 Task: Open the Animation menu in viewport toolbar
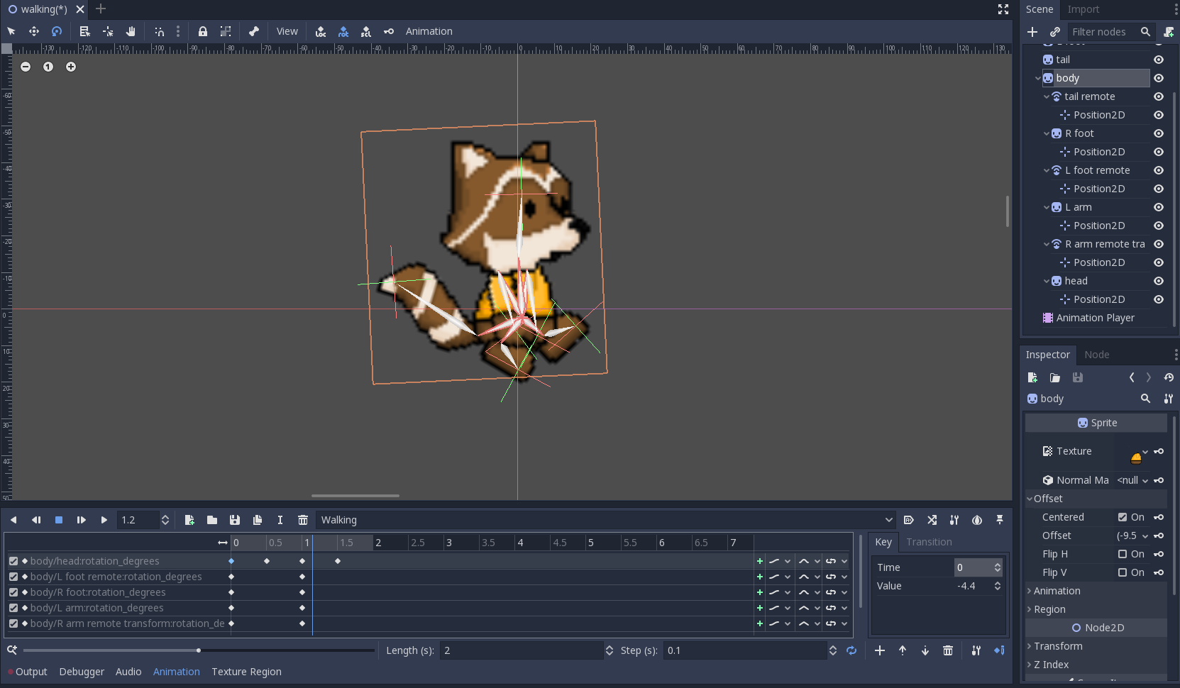point(429,31)
